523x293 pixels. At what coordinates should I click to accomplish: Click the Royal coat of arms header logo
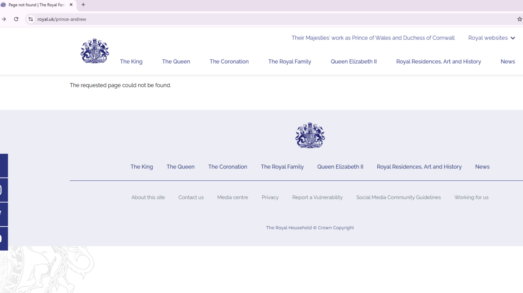[95, 51]
